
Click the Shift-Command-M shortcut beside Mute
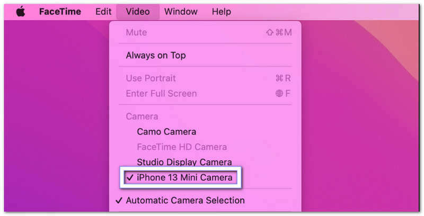click(279, 33)
